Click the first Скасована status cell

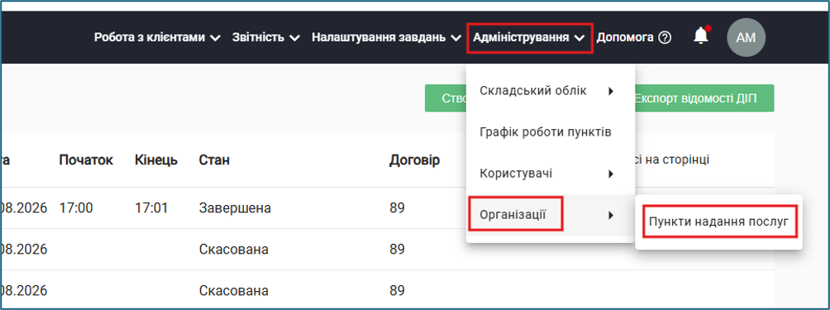[x=233, y=249]
